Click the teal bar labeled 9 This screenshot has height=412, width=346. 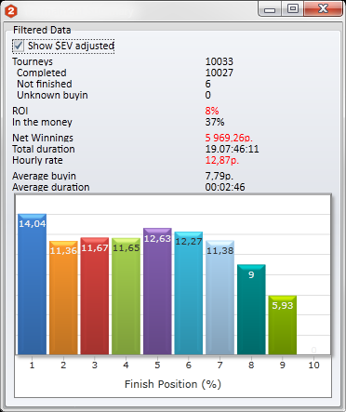click(251, 310)
